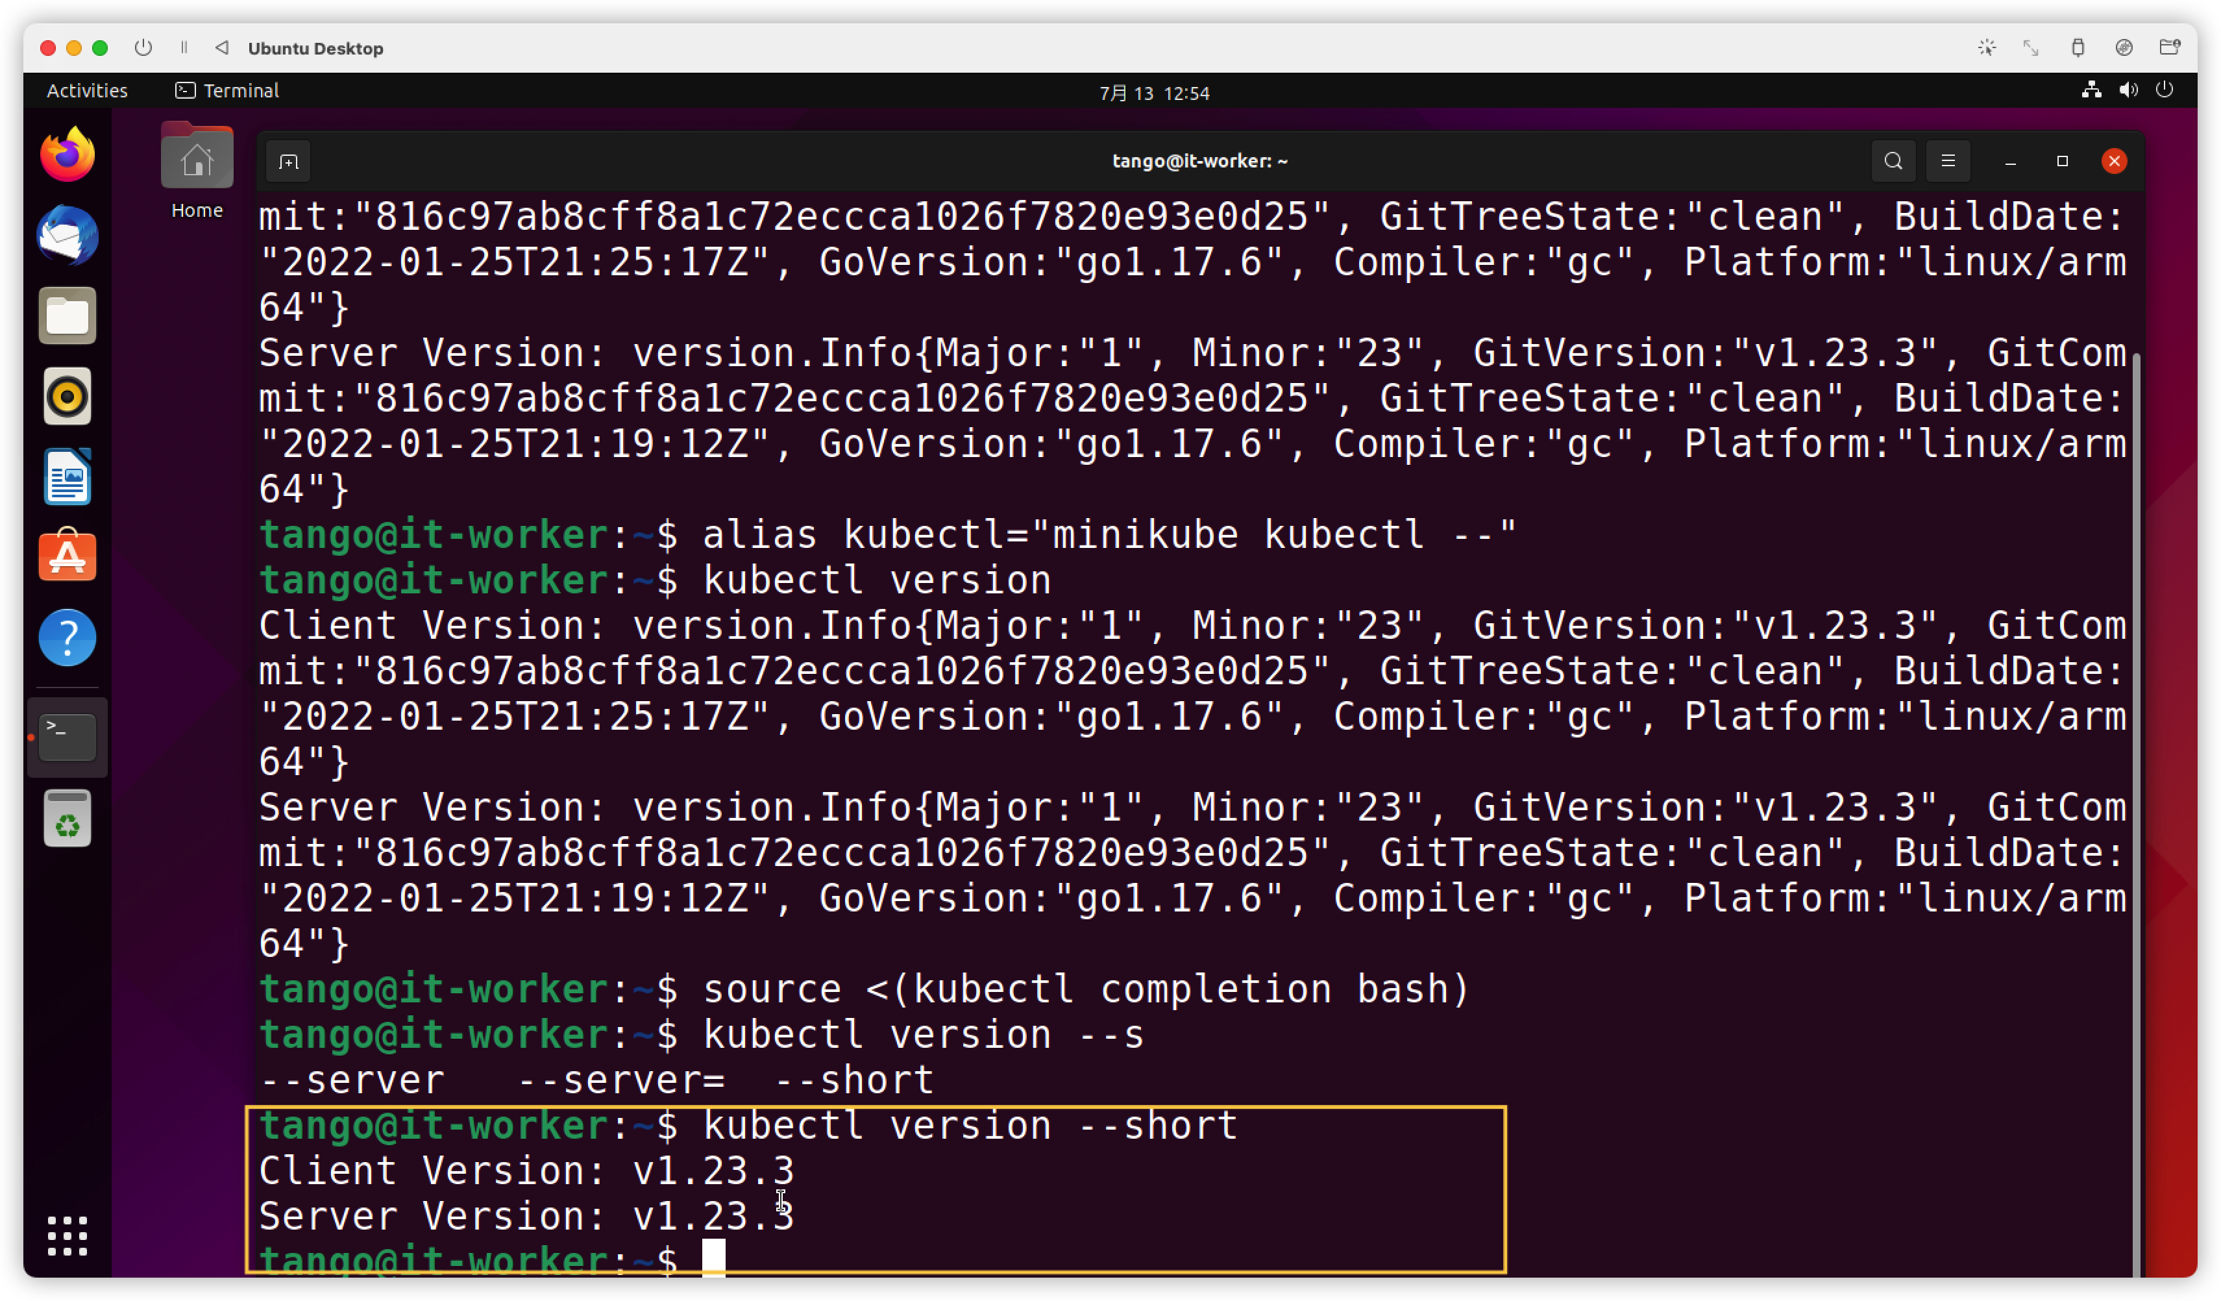The height and width of the screenshot is (1301, 2221).
Task: Open the terminal hamburger menu
Action: click(x=1948, y=161)
